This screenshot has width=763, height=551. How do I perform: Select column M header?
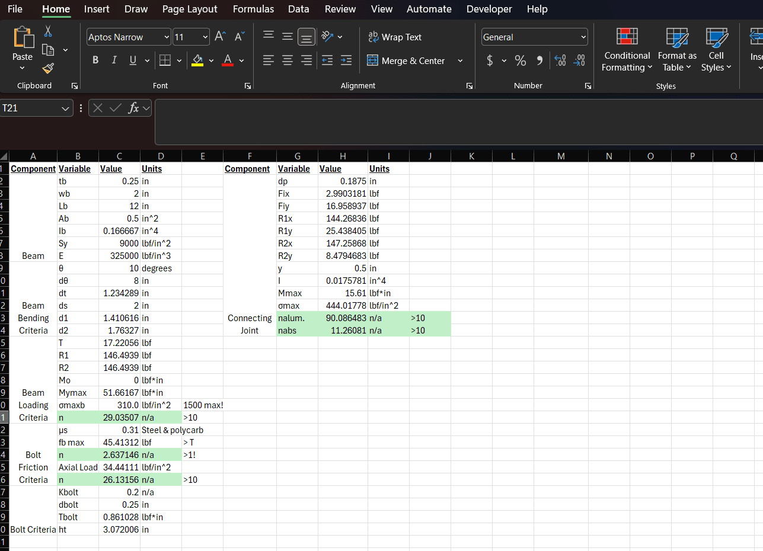coord(561,156)
